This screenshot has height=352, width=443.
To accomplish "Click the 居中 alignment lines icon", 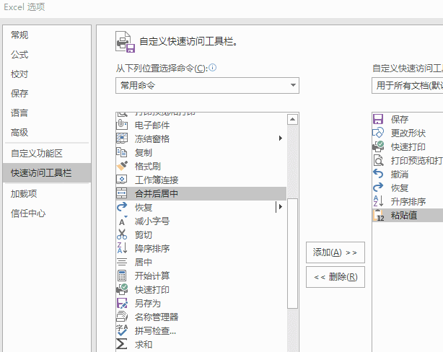I will pyautogui.click(x=122, y=262).
